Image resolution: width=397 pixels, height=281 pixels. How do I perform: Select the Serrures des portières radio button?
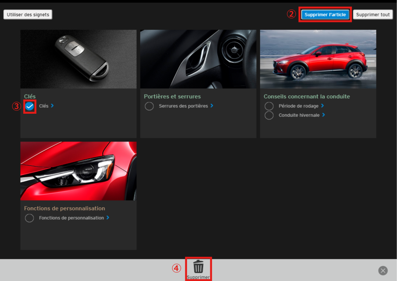point(149,106)
